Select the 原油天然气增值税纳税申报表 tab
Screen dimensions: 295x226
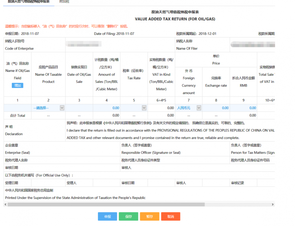29,2
